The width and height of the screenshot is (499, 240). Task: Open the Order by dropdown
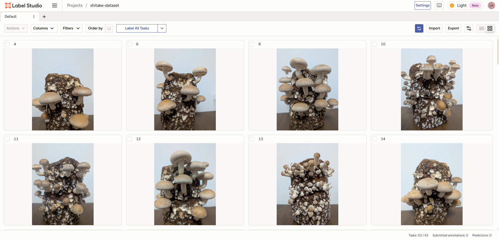coord(95,28)
